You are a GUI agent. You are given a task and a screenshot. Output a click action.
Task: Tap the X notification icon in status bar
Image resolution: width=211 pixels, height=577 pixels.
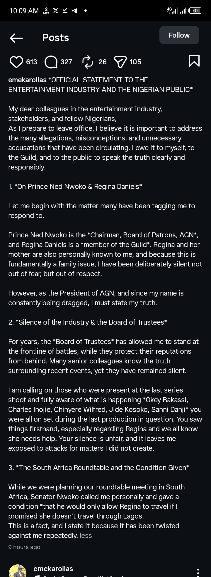pyautogui.click(x=55, y=11)
